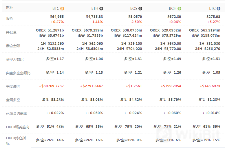Viewport: 225px width, 148px height.
Task: Click the orange Bitcoin coin icon
Action: pyautogui.click(x=62, y=9)
